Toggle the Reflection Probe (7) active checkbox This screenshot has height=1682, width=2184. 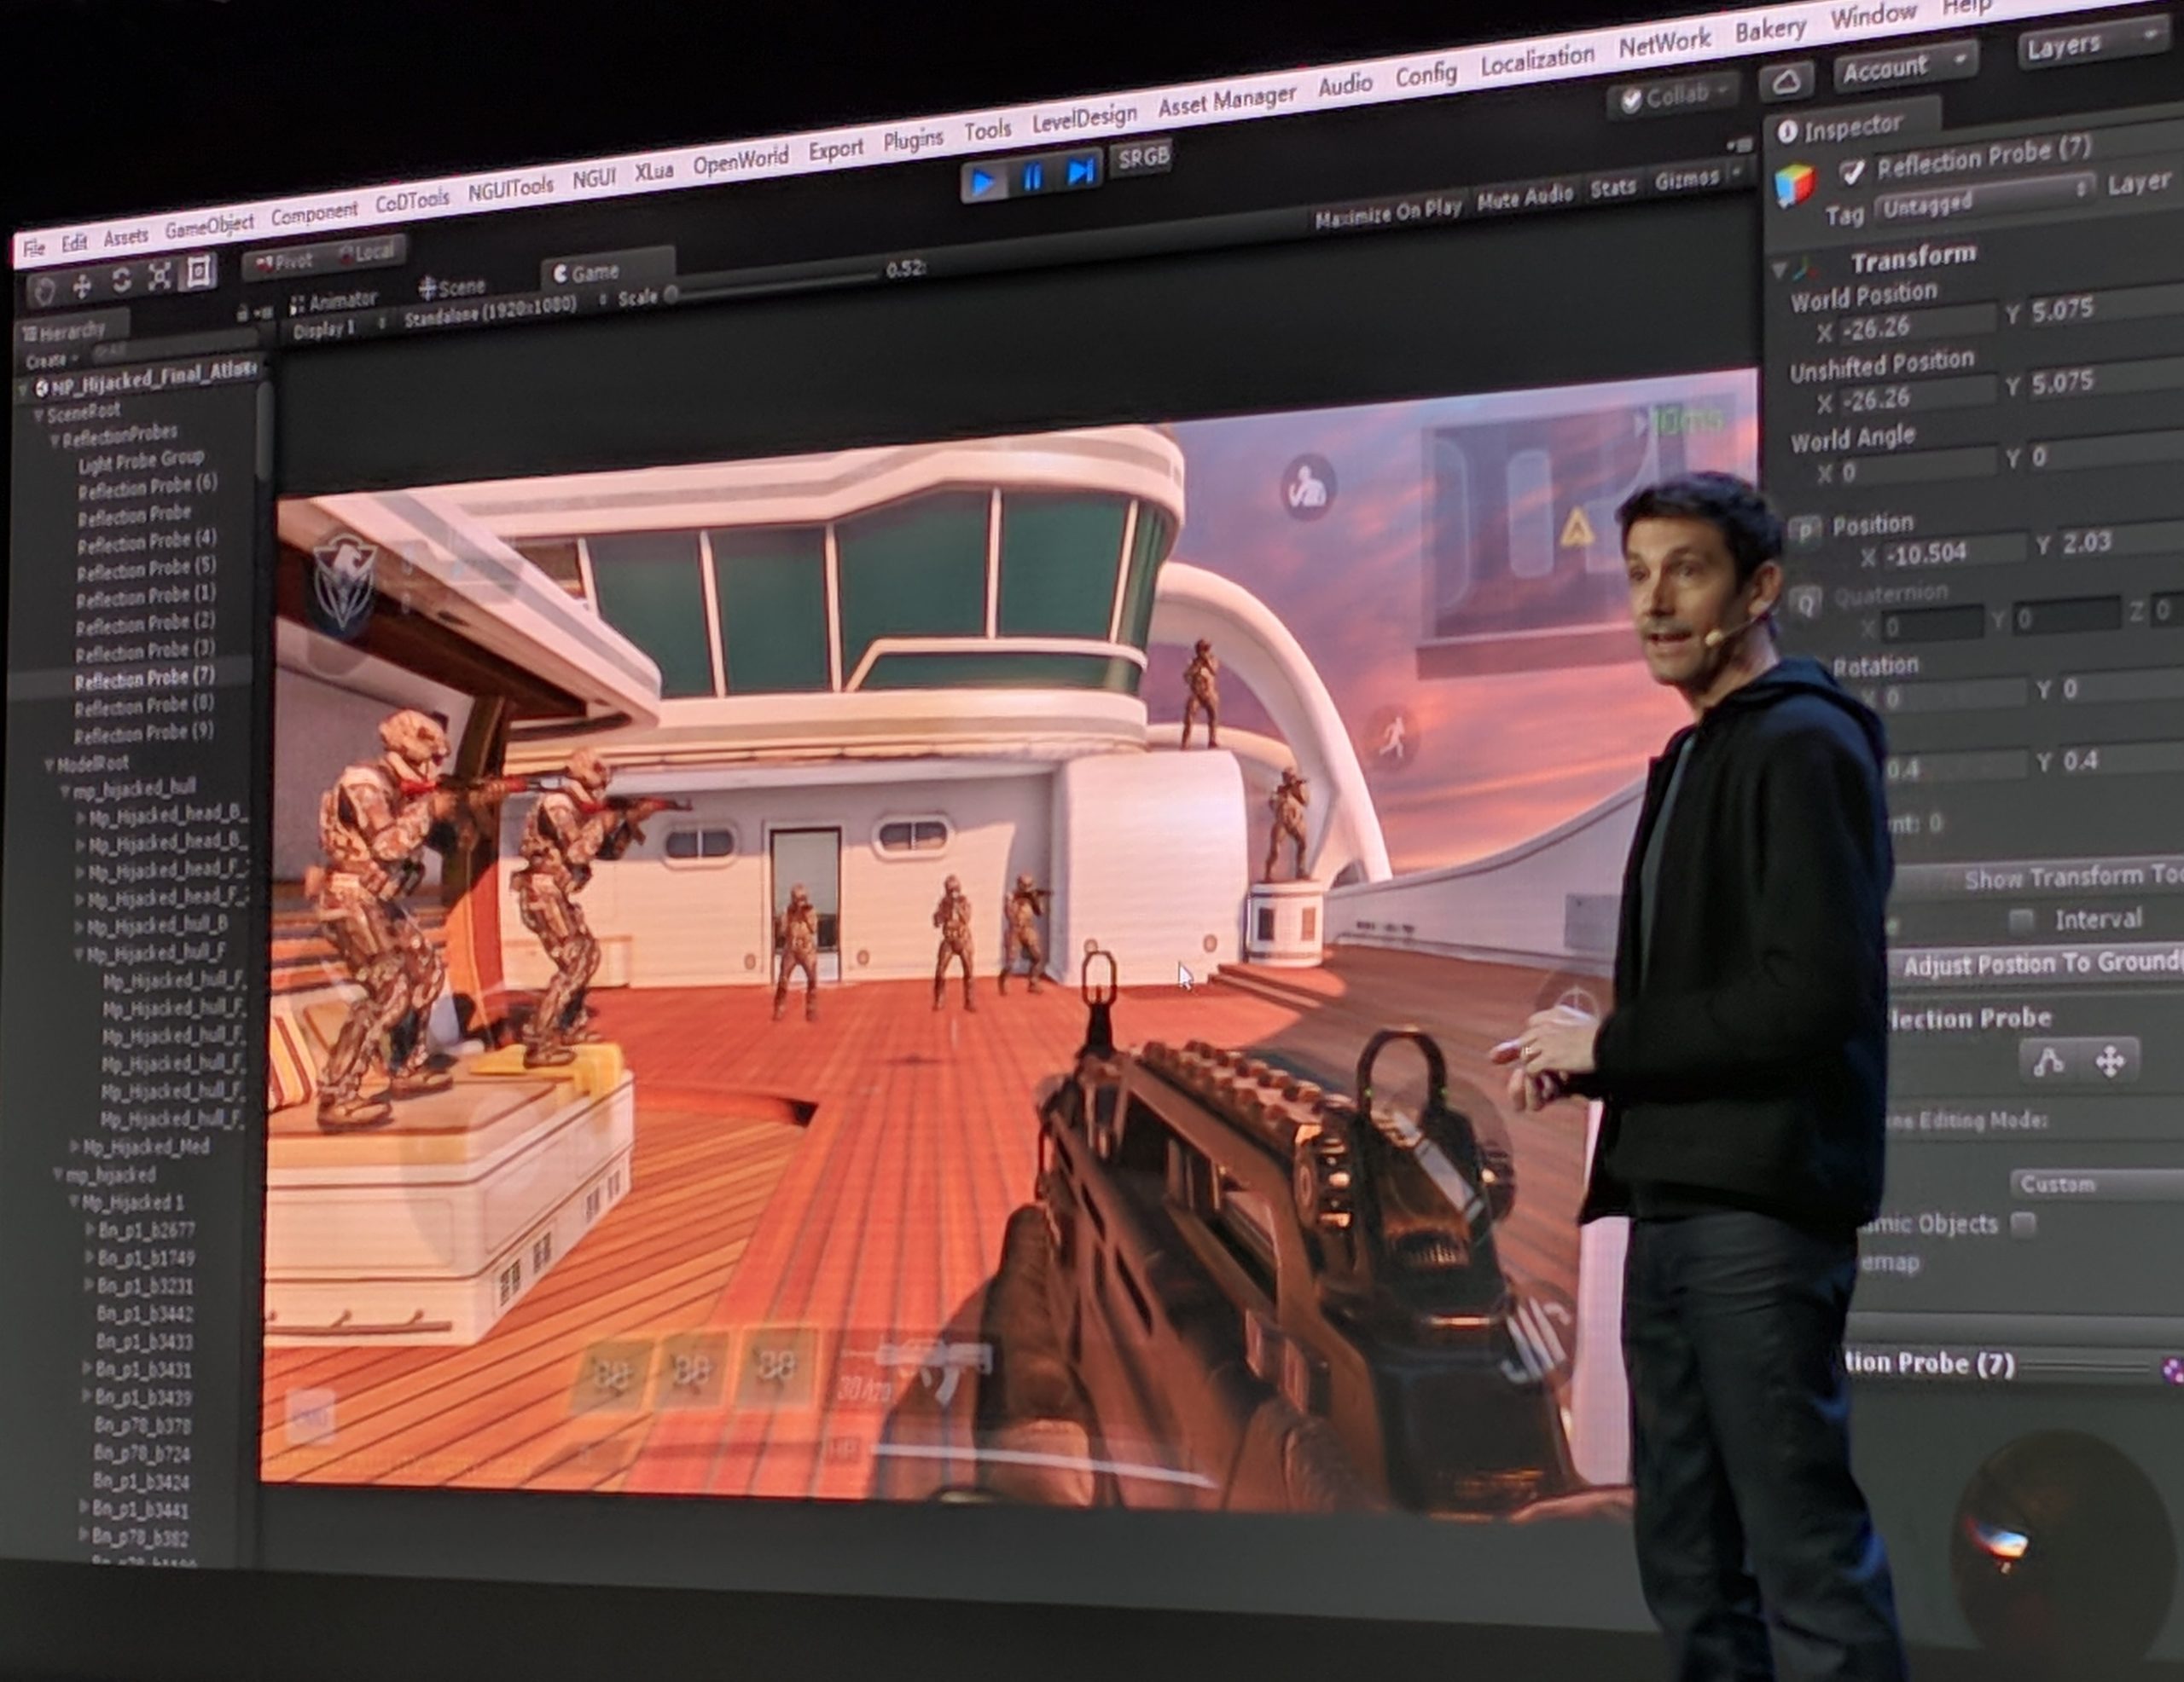click(1852, 172)
